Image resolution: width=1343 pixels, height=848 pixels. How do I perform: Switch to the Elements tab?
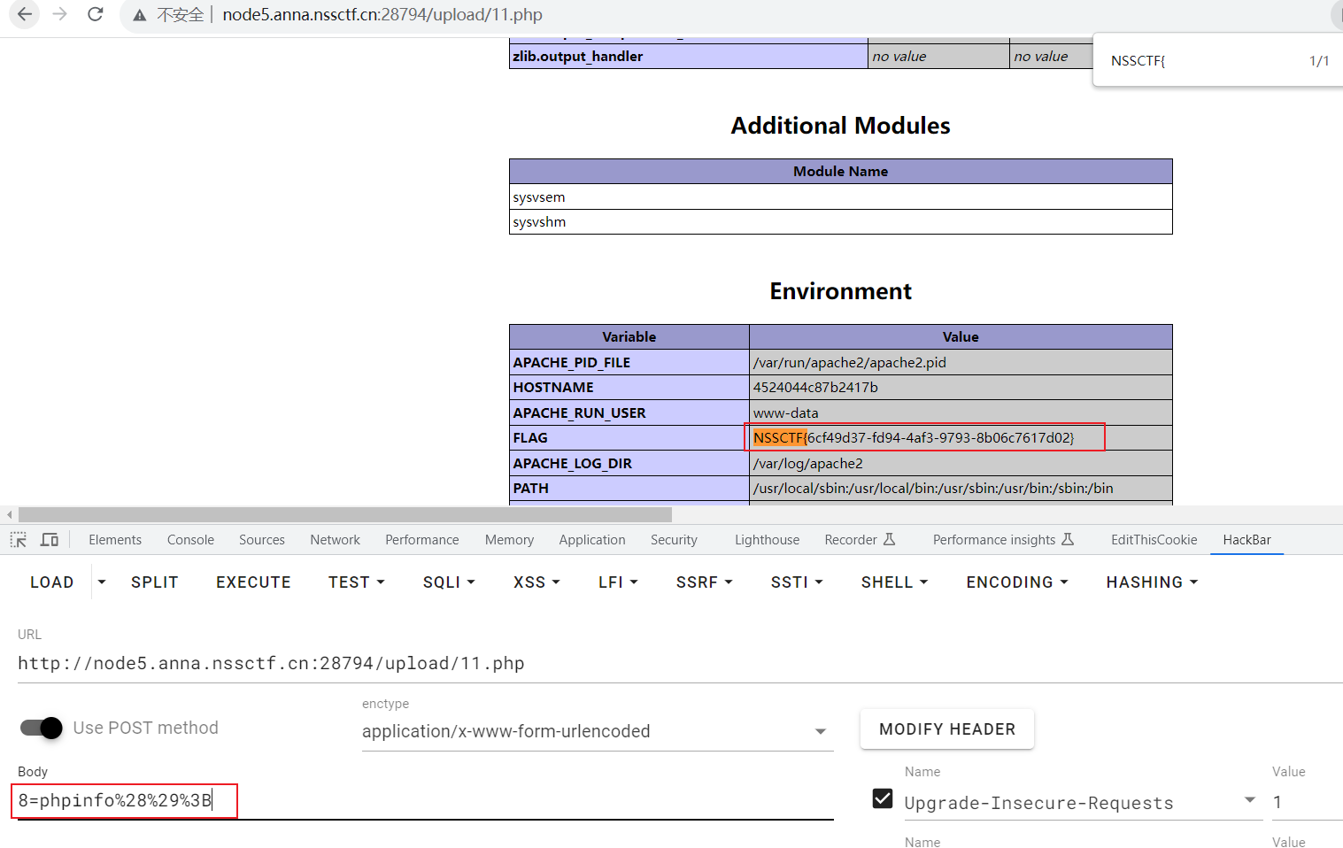115,540
